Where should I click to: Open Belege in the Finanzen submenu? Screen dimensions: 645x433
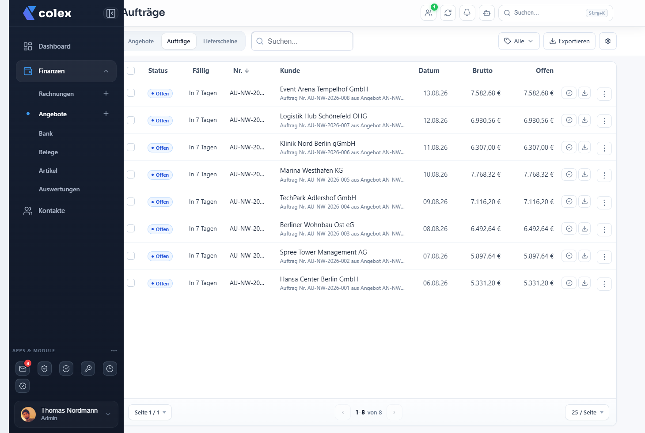point(48,152)
